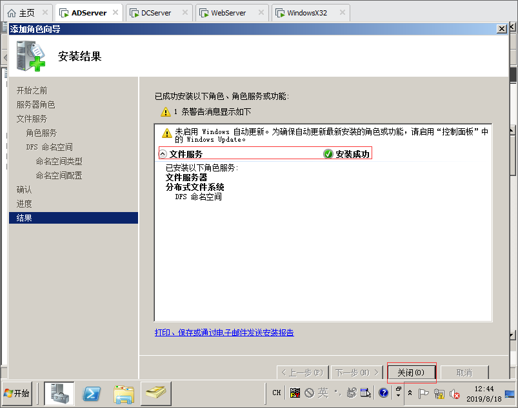Click the clock showing 12:44
The image size is (518, 408).
pyautogui.click(x=484, y=394)
